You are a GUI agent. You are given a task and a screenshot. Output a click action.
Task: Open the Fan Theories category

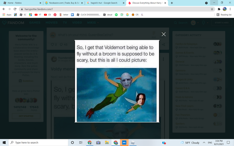click(183, 115)
